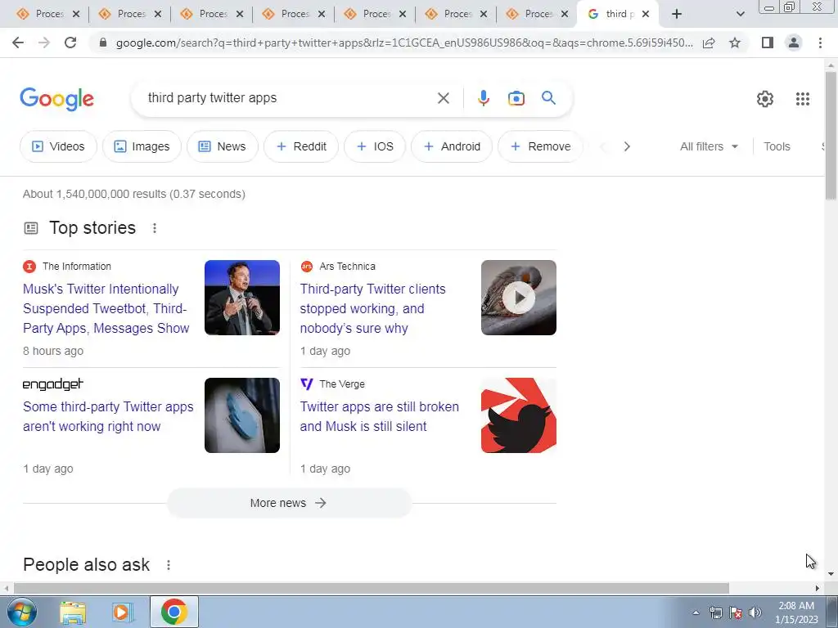The height and width of the screenshot is (628, 838).
Task: Filter results by Videos
Action: 58,146
